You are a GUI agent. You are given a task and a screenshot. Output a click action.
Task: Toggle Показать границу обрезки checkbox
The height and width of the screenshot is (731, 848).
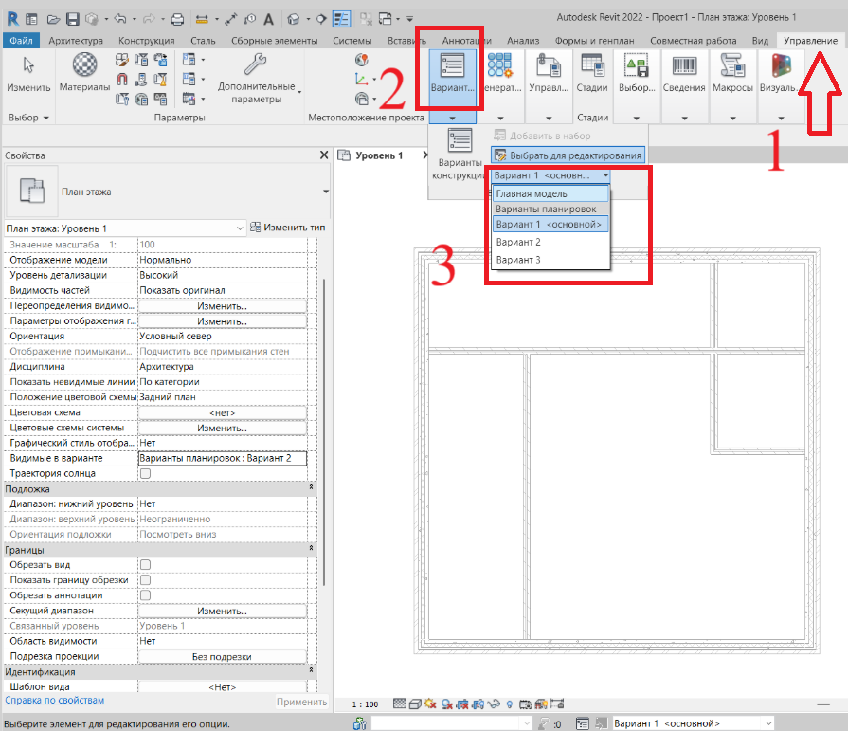pyautogui.click(x=146, y=580)
